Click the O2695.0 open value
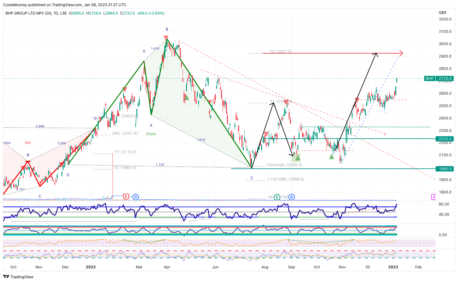458x282 pixels. pos(77,13)
